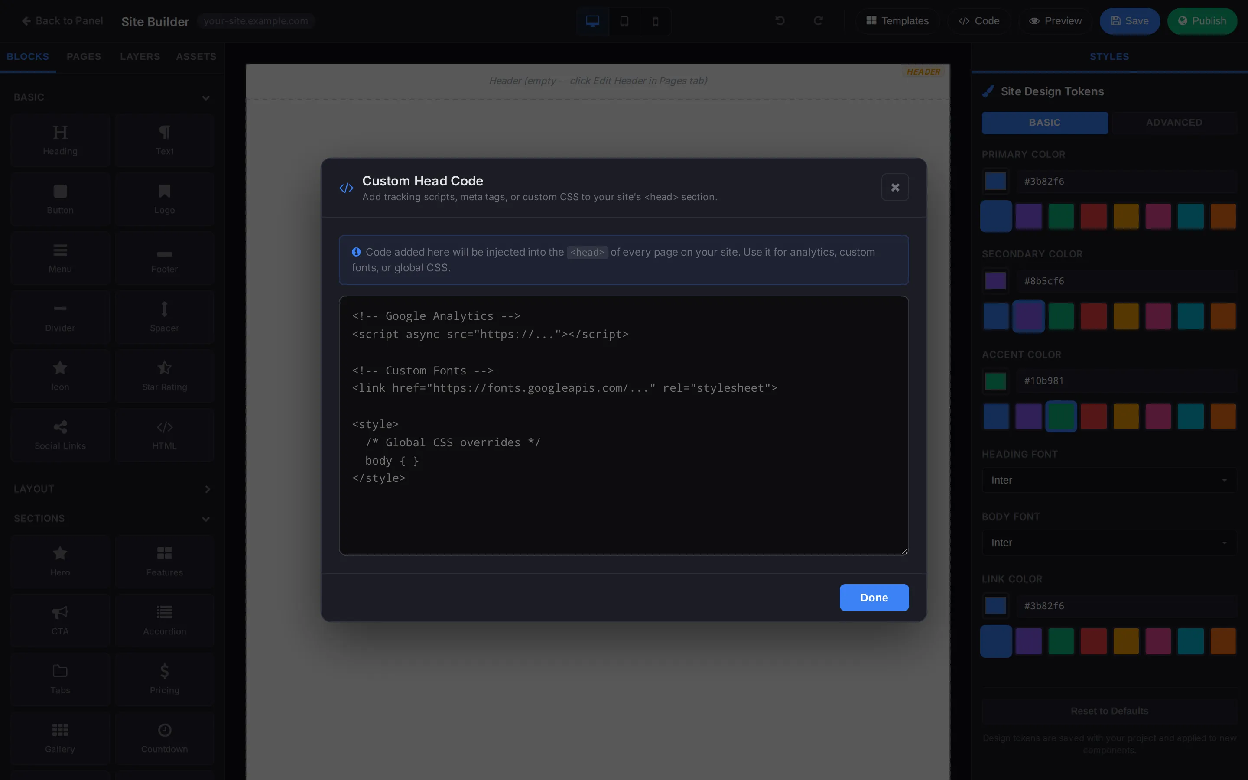Switch to tablet device view

624,21
